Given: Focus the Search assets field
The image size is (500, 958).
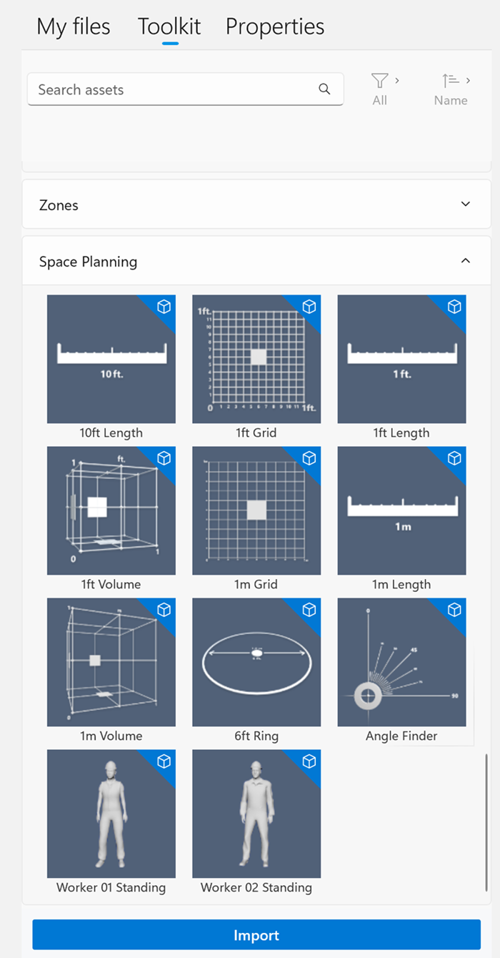Looking at the screenshot, I should [185, 89].
